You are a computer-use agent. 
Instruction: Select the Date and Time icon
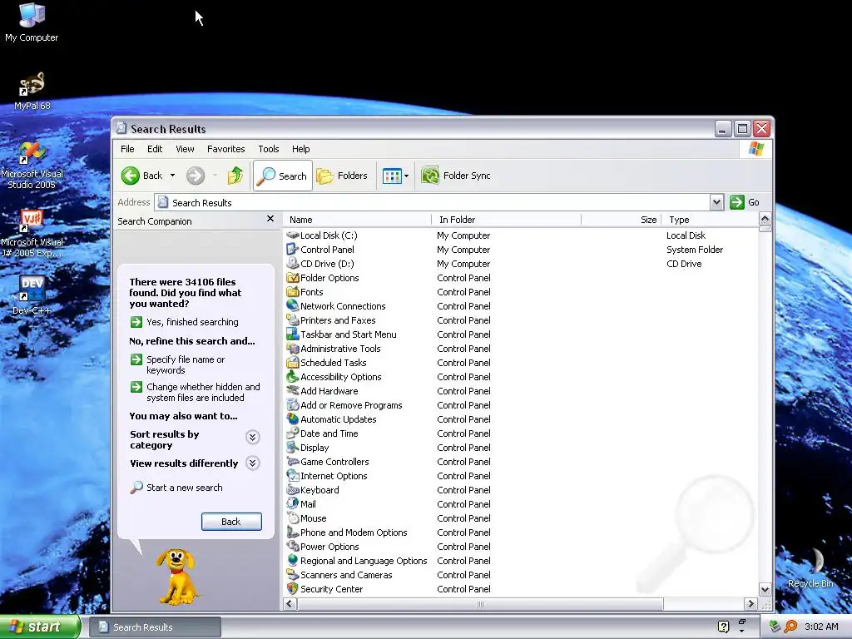(293, 433)
